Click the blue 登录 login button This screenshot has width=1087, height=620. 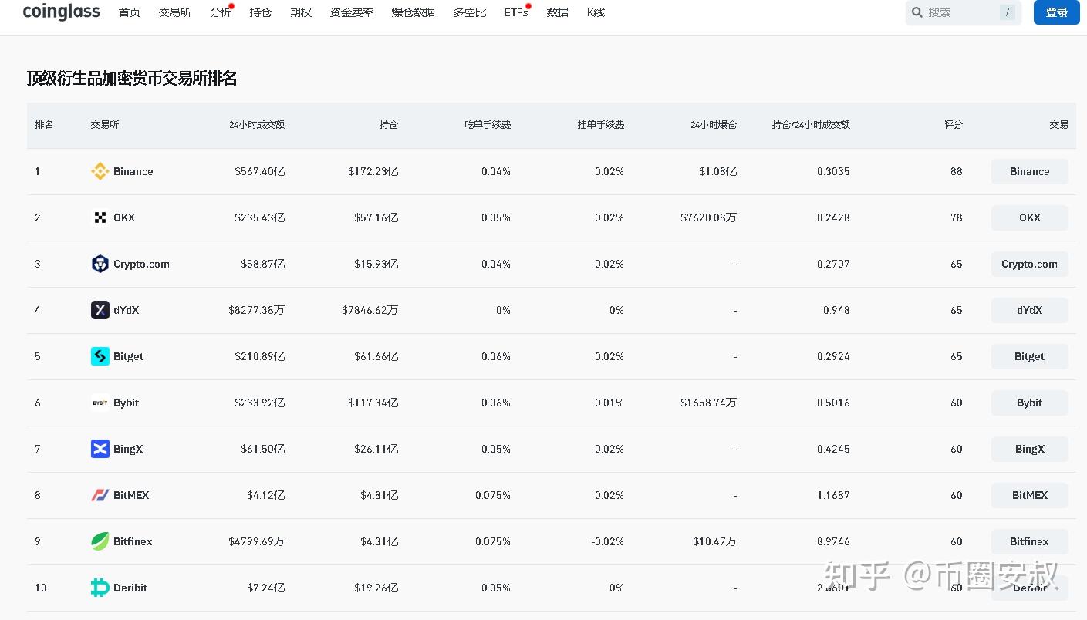pyautogui.click(x=1057, y=12)
